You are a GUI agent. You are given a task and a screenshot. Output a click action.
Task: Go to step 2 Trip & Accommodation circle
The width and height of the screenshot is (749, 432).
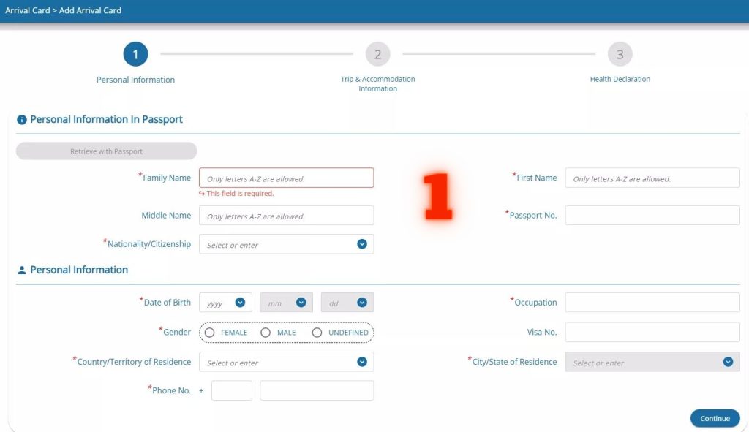click(377, 54)
